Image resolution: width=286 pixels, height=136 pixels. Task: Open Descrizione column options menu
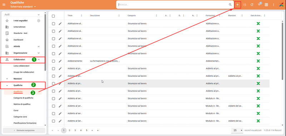tap(119, 16)
